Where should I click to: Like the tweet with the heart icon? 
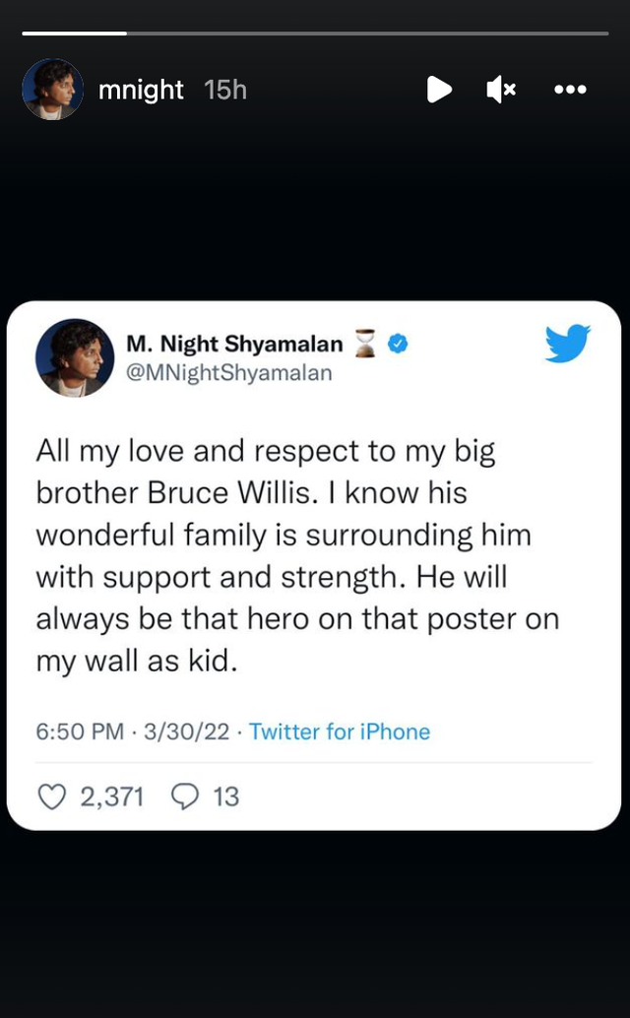tap(51, 795)
